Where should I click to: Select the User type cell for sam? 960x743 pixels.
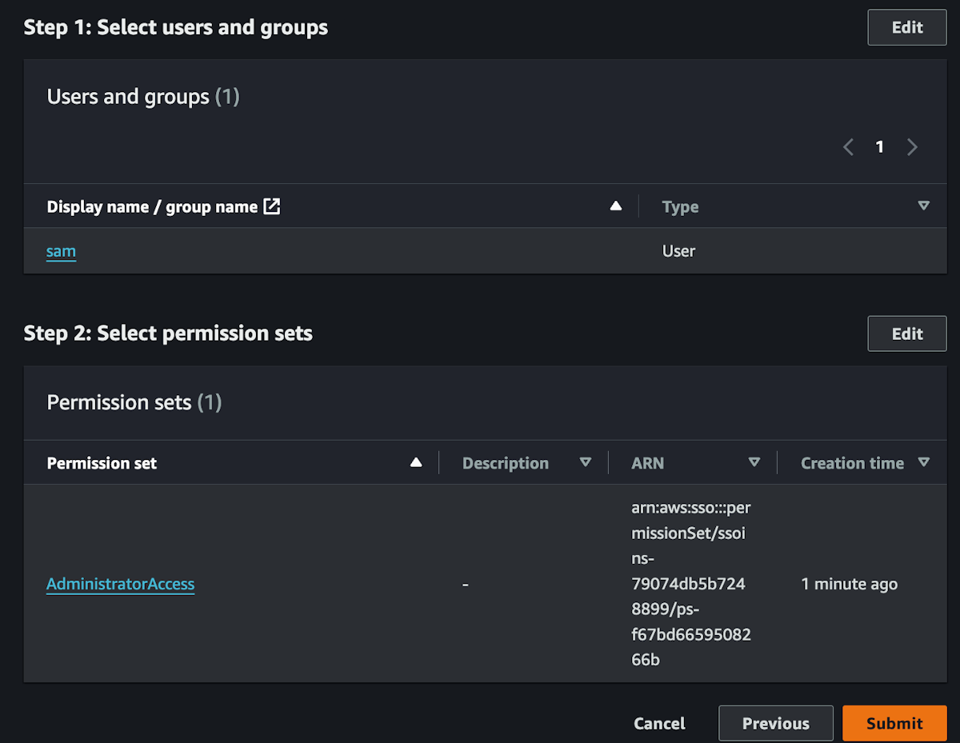678,251
